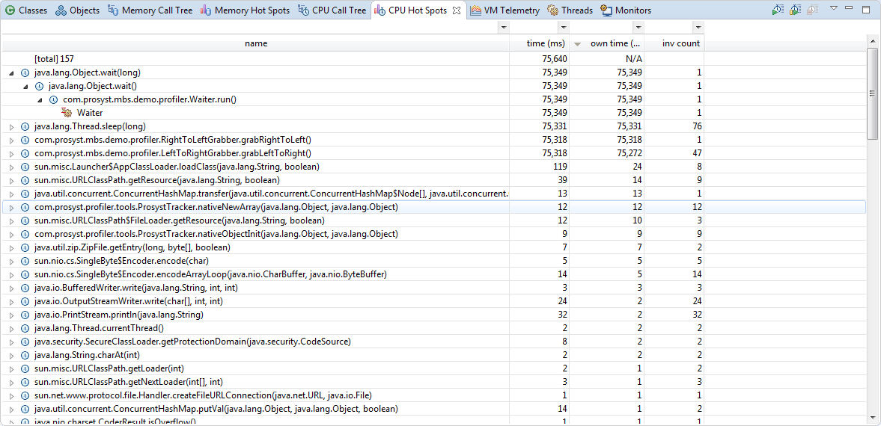Collapse the java.lang.Object.wait(long) node
Viewport: 881px width, 426px height.
click(11, 73)
